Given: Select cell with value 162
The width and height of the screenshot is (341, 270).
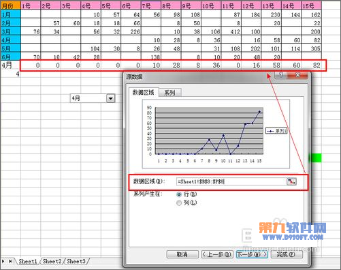Looking at the screenshot, I should tap(311, 14).
